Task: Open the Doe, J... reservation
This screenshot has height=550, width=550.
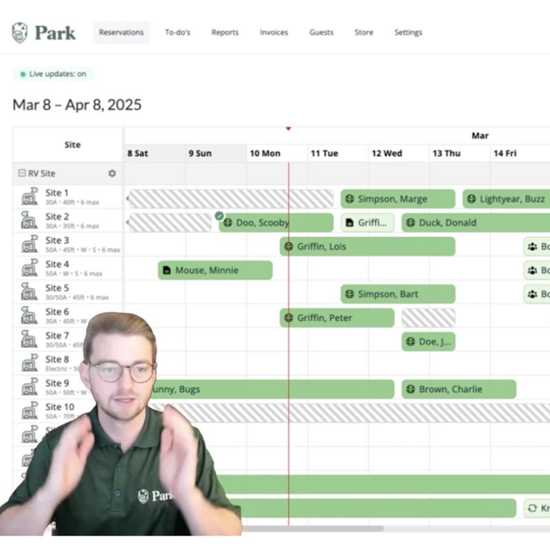Action: (x=428, y=342)
